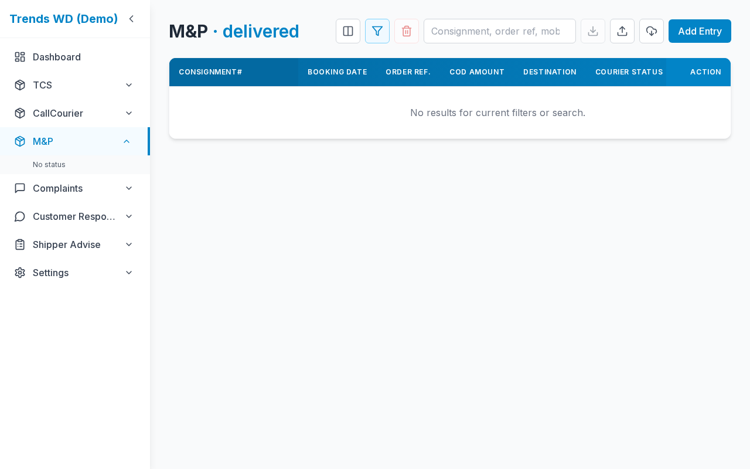
Task: Click the Dashboard grid icon
Action: (20, 57)
